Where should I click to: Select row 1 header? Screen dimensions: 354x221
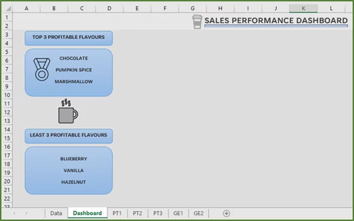(7, 18)
